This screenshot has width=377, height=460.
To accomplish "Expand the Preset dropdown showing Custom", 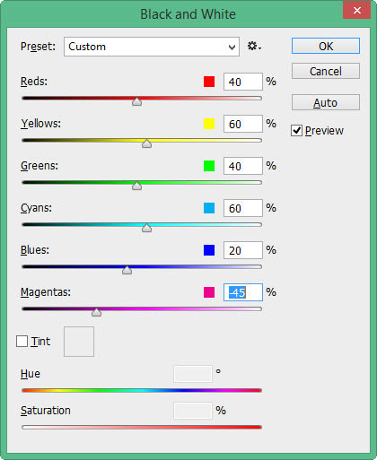I will (x=152, y=47).
